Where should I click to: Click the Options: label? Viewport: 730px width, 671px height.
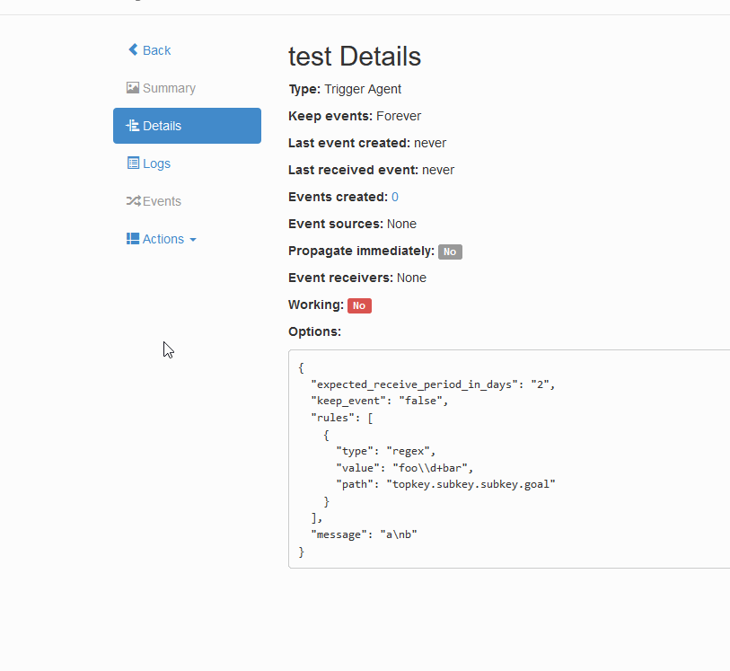[x=314, y=331]
